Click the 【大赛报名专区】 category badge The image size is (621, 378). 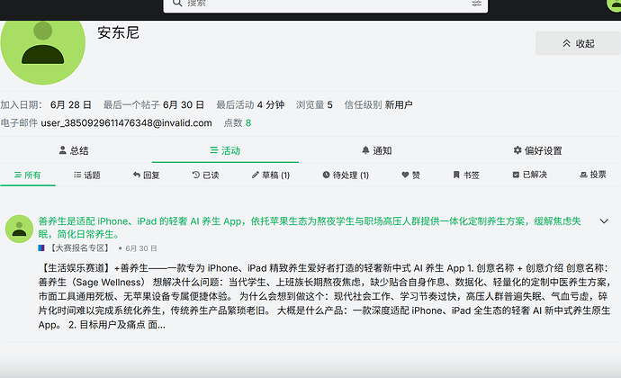74,248
